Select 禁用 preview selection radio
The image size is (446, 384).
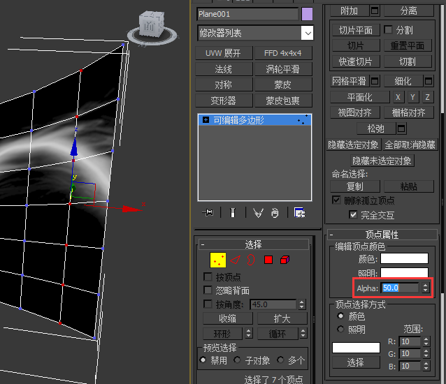(203, 360)
